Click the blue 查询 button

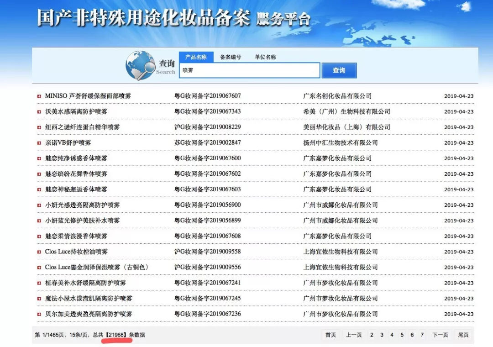(339, 70)
